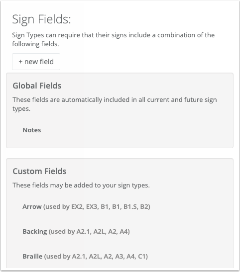Select B1.S in Arrow's used-by list
Viewport: 240px width, 272px height.
tap(130, 206)
